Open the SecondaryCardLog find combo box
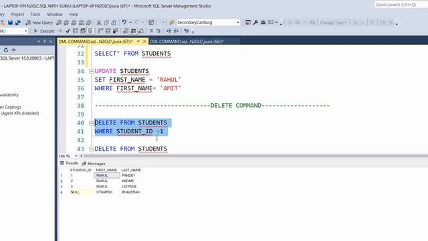Screen dimensions: 428x241 [208, 22]
